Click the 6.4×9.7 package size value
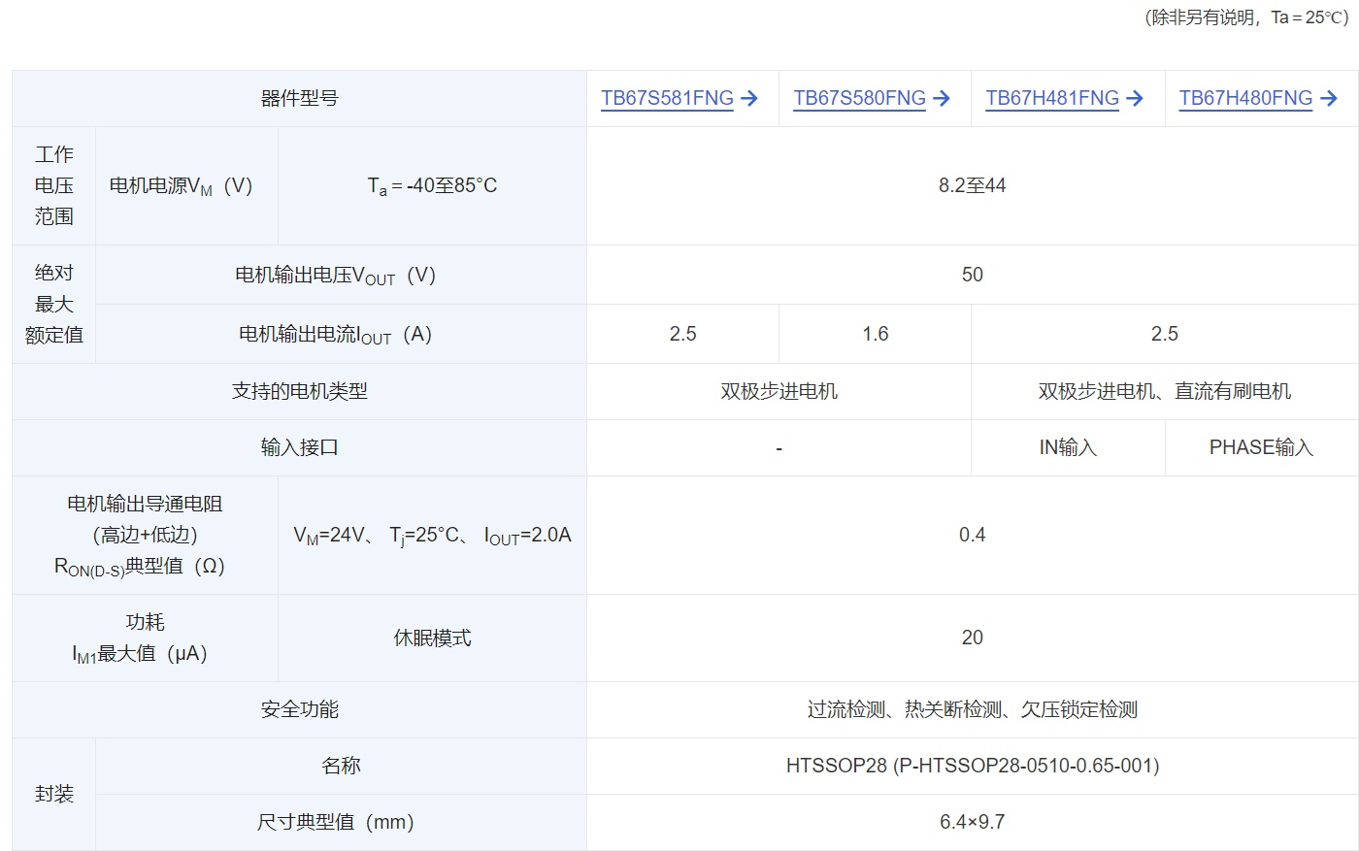The width and height of the screenshot is (1359, 851). [x=972, y=822]
